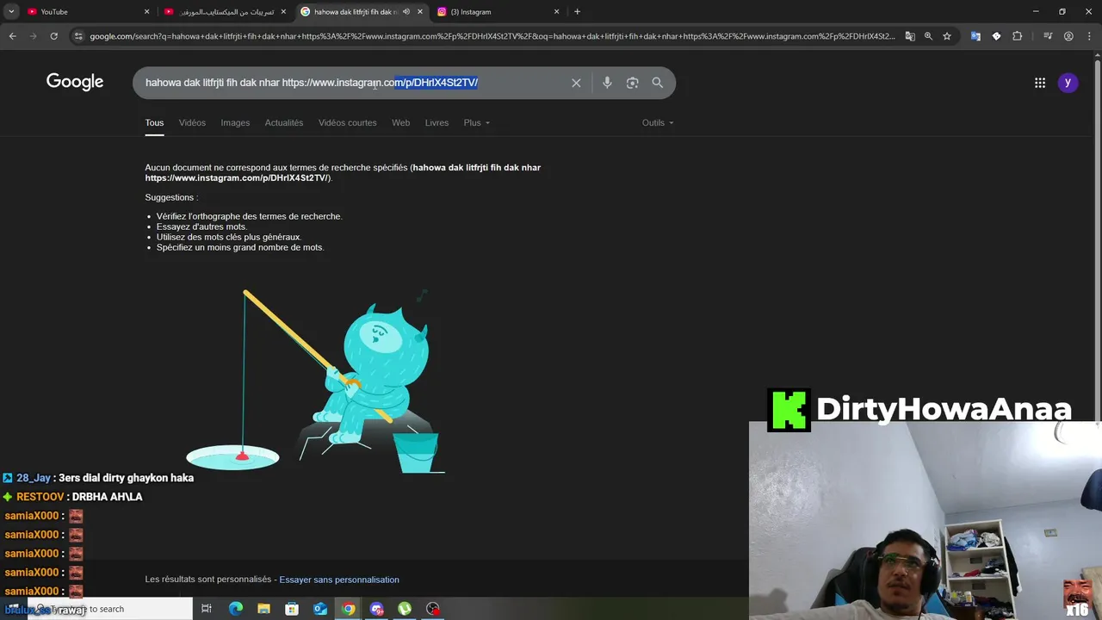Close the YouTube tab
This screenshot has width=1102, height=620.
pos(146,12)
